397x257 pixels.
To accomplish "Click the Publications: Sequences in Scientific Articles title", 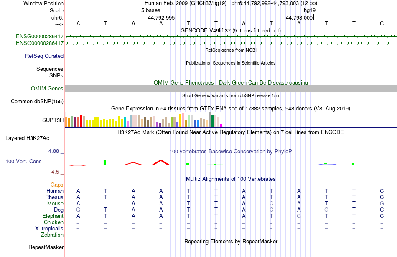I will coord(231,63).
